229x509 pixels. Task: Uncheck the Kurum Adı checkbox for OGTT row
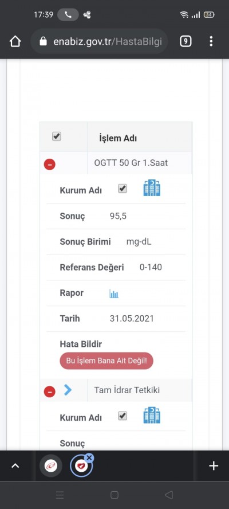pyautogui.click(x=123, y=189)
